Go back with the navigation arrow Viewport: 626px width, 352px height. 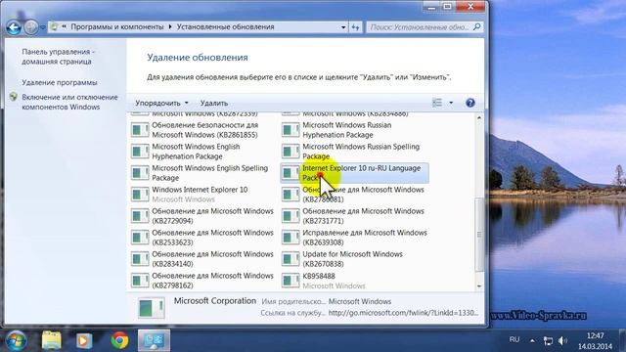(14, 27)
